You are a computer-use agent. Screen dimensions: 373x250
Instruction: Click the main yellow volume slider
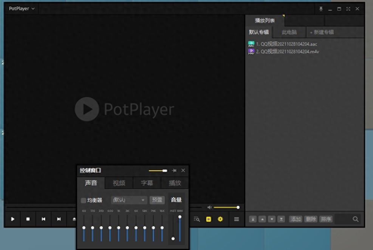click(x=226, y=207)
